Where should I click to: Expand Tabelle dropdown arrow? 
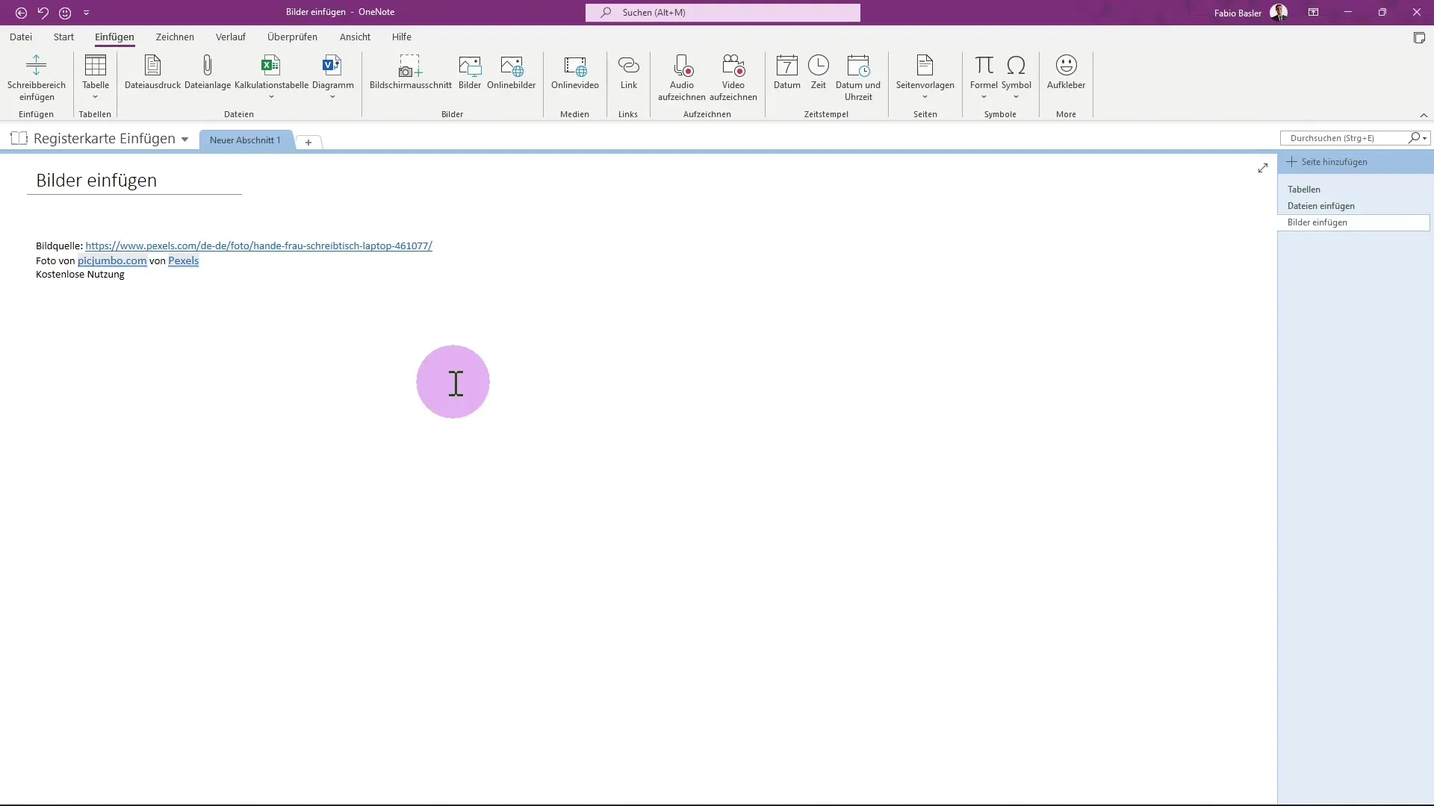pyautogui.click(x=96, y=97)
